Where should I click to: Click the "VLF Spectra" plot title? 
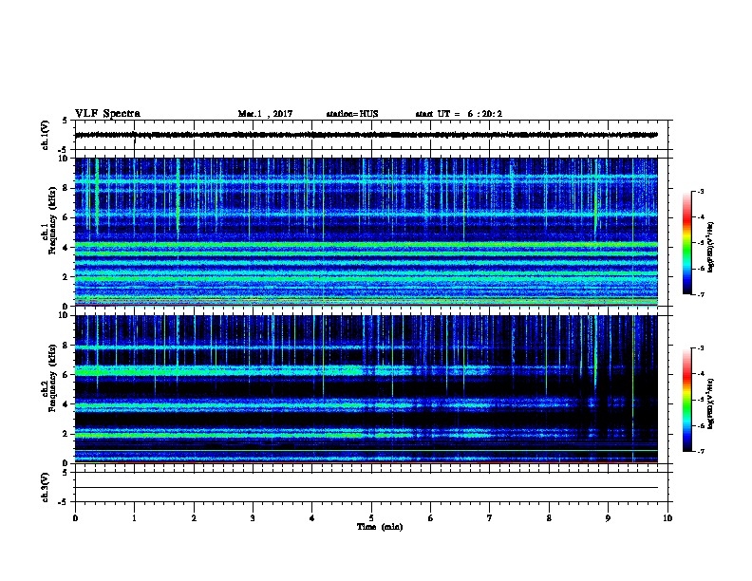coord(107,114)
